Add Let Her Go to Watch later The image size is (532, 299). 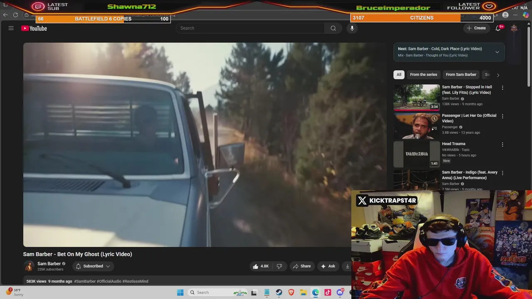tap(434, 119)
